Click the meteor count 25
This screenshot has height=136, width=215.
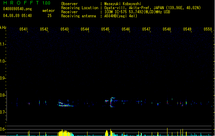tap(50, 16)
